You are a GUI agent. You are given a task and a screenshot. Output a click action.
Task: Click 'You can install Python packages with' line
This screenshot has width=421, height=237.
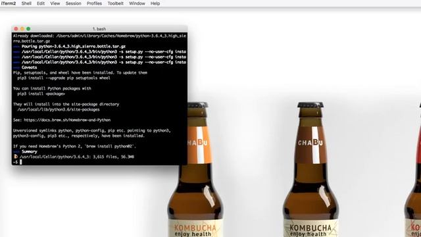52,88
